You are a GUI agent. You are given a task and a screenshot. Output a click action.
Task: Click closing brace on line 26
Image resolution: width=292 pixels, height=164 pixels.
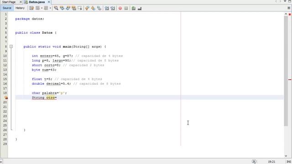(x=24, y=130)
